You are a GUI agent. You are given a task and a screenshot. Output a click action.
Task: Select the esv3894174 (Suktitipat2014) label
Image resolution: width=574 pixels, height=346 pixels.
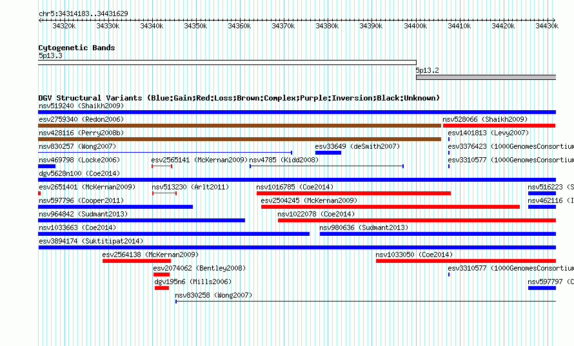pyautogui.click(x=91, y=241)
